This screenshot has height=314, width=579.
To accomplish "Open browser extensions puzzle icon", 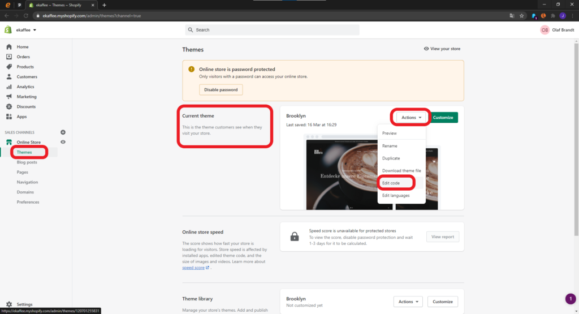I will tap(553, 16).
